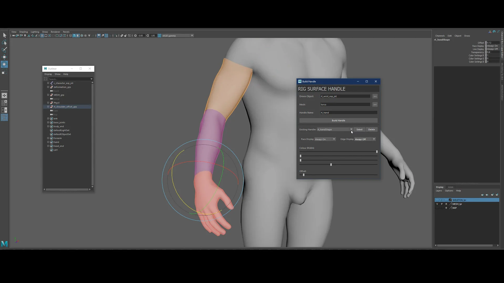Image resolution: width=504 pixels, height=283 pixels.
Task: Create new empty layer icon
Action: [492, 195]
